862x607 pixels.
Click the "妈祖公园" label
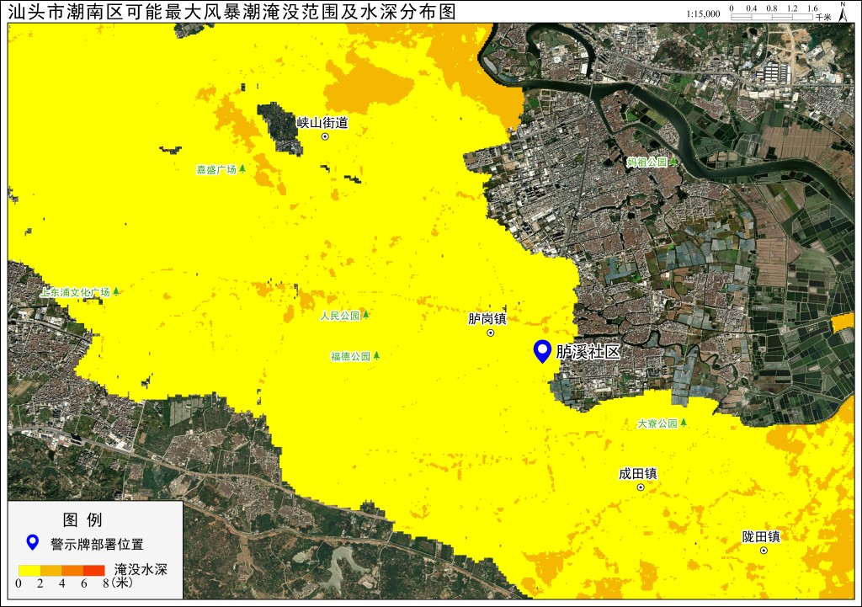[647, 162]
